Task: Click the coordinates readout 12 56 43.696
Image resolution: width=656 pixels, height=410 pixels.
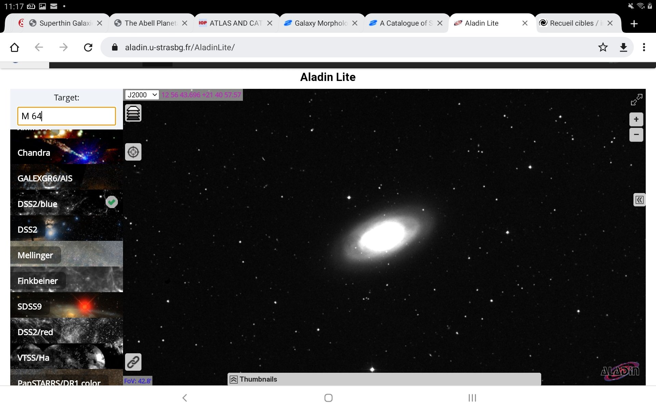Action: click(x=201, y=95)
